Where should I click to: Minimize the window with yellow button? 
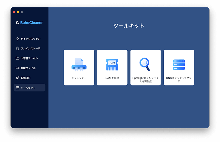(18, 12)
